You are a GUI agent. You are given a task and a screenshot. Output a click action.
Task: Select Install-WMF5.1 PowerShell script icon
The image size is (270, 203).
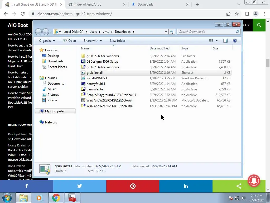(83, 78)
